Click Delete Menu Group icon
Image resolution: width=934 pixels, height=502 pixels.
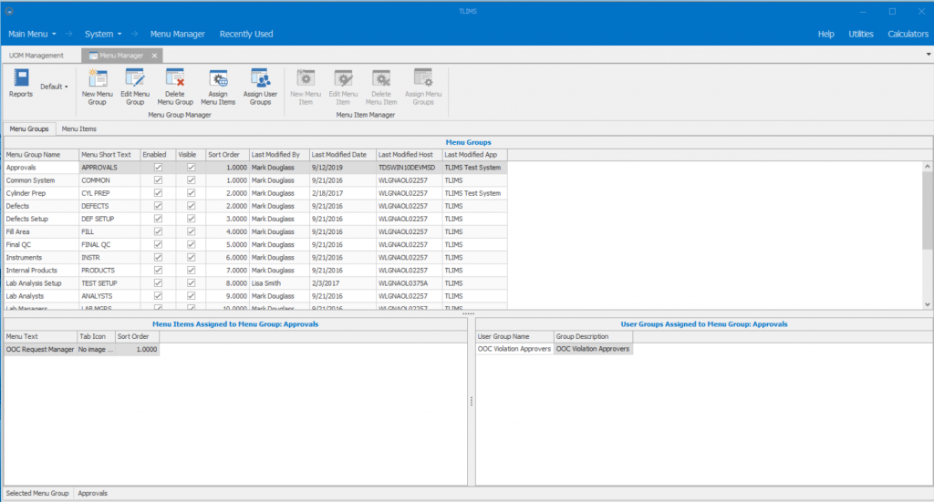pos(175,87)
